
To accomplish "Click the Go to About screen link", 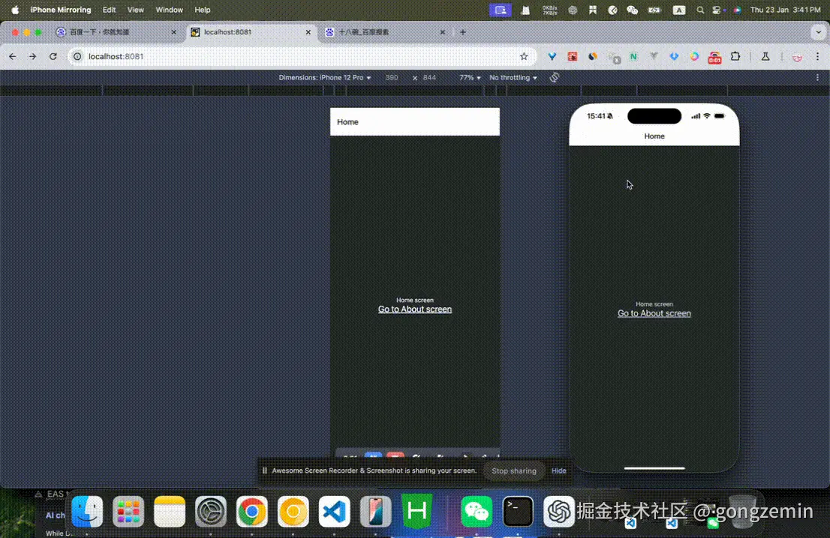I will click(414, 309).
